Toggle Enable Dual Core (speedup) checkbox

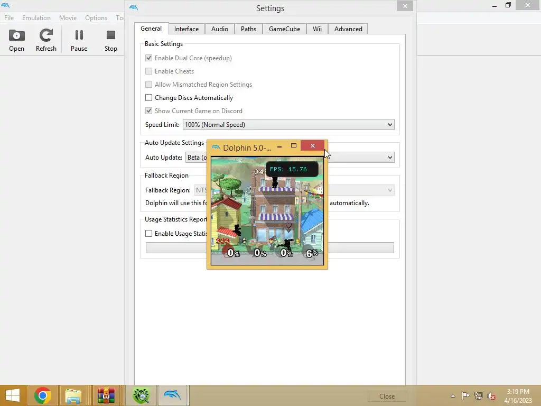[148, 58]
